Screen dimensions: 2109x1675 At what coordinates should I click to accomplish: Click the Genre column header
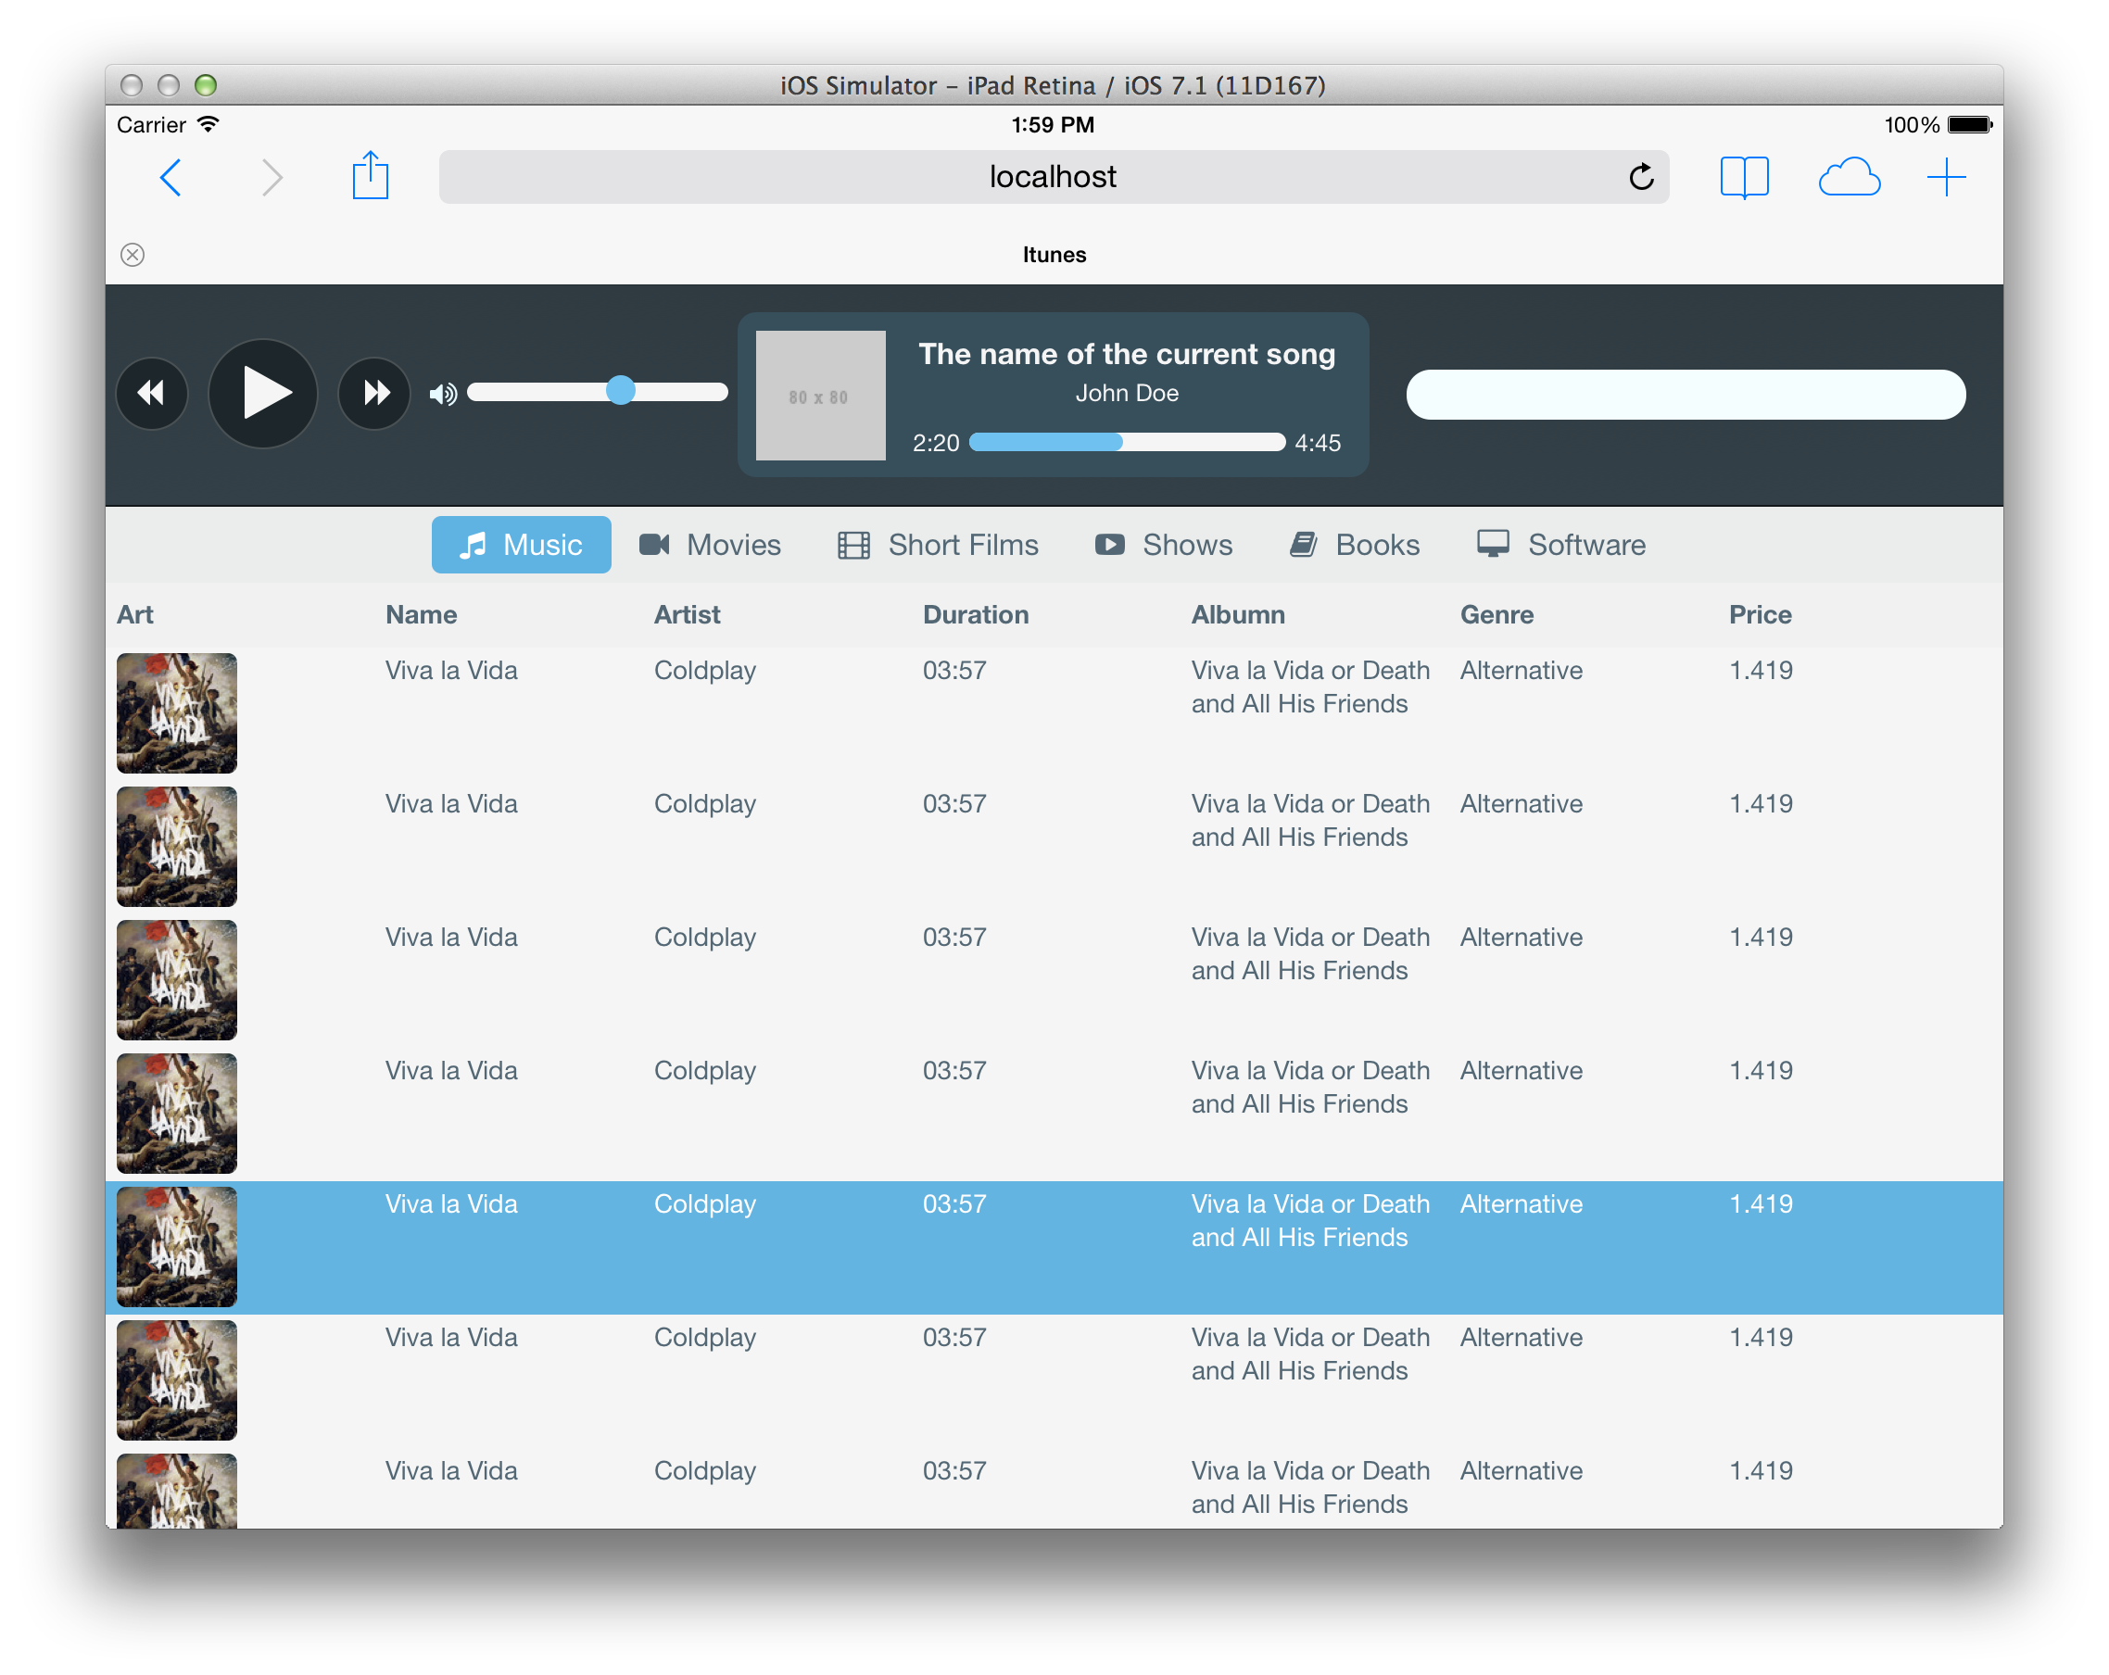[1497, 615]
